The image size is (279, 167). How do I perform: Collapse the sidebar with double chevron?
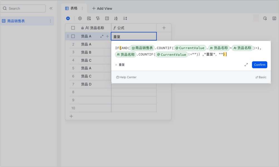(51, 8)
